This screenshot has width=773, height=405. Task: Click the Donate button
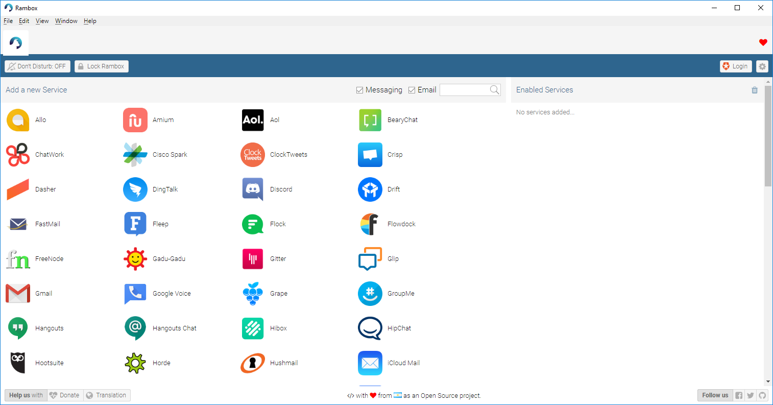coord(65,395)
